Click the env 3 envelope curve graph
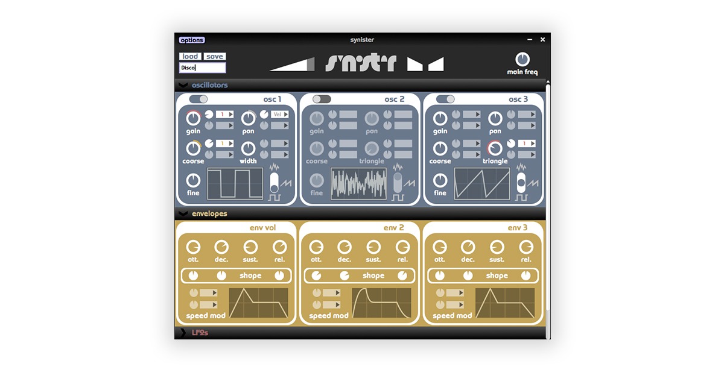Screen dimensions: 724x378 (505, 303)
